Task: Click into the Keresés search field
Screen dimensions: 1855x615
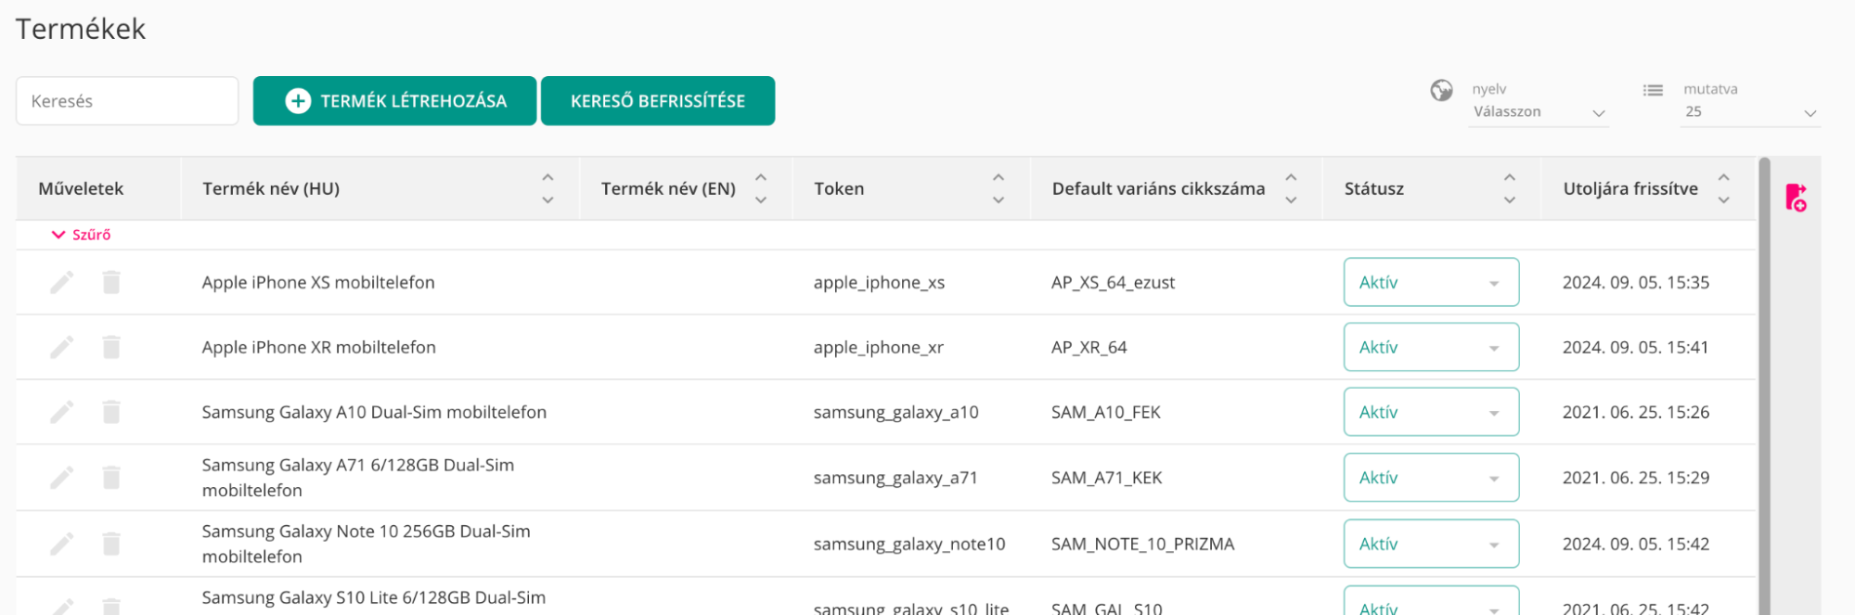Action: pos(127,101)
